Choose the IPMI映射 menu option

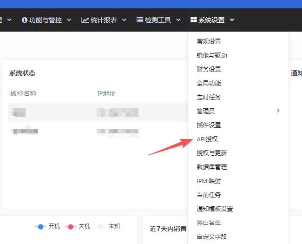click(209, 181)
